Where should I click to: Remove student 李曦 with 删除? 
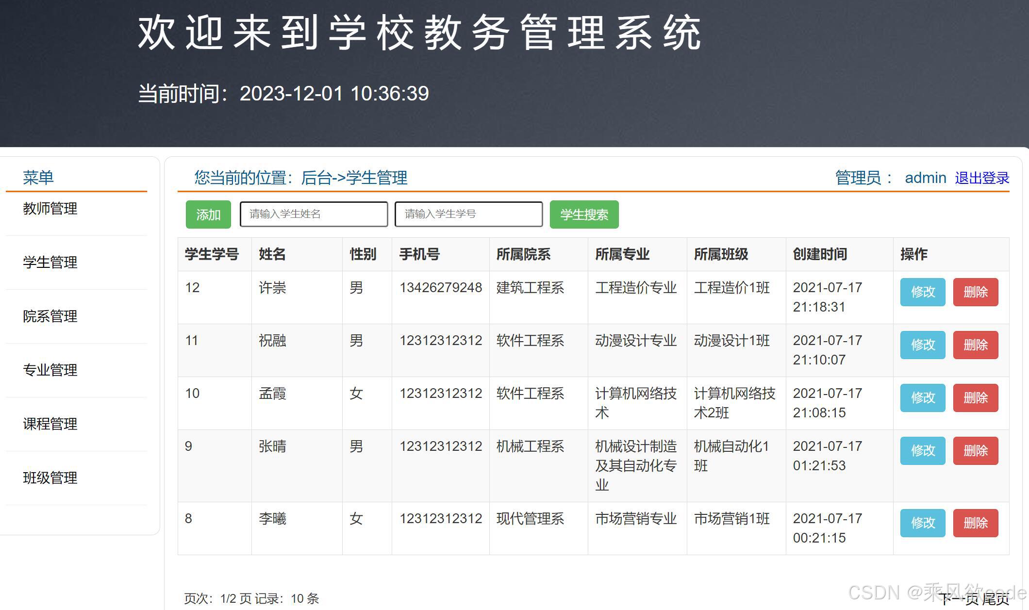coord(975,523)
